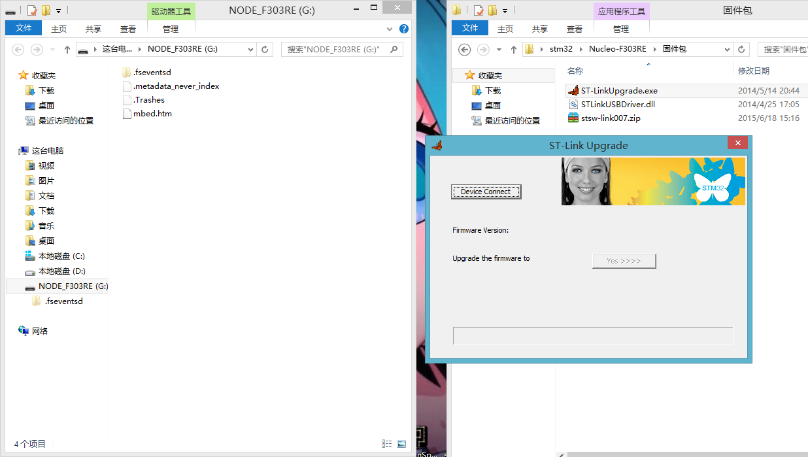Click the STLinkUSBDriver.dll file icon
Screen dimensions: 808x457
[x=573, y=105]
